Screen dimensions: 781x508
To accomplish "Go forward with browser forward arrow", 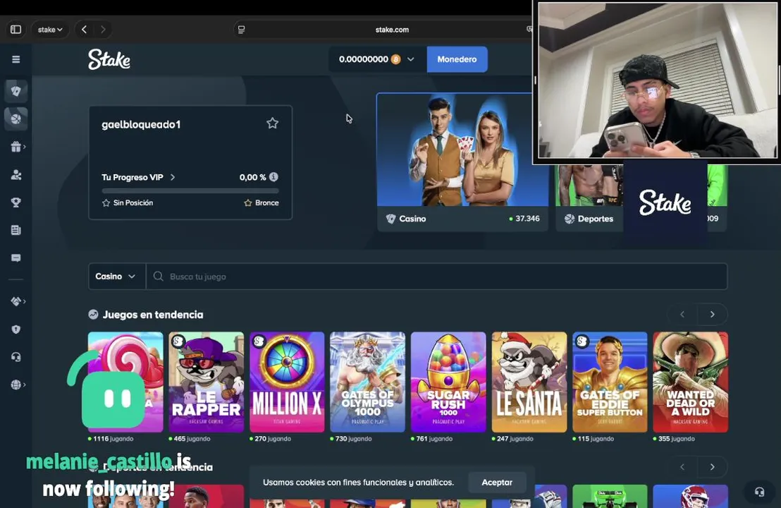I will (x=103, y=30).
